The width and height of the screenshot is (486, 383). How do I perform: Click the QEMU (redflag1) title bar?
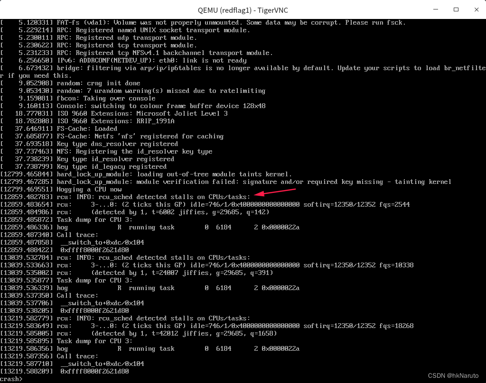(243, 10)
